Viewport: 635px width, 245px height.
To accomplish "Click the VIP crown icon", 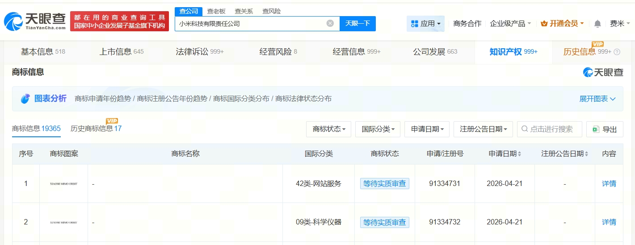I will pyautogui.click(x=544, y=23).
